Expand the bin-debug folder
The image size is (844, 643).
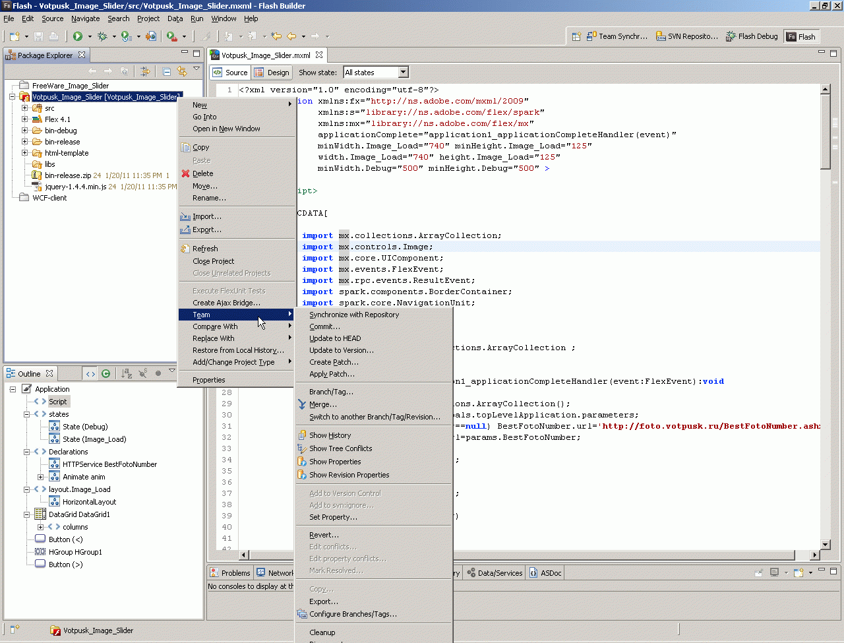pos(25,131)
